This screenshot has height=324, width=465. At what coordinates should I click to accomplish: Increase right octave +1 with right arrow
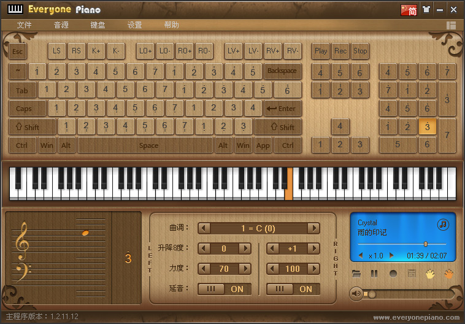tap(313, 249)
